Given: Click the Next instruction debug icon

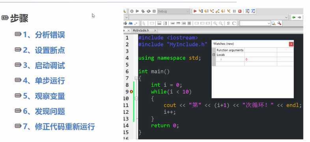Looking at the screenshot, I should click(223, 11).
